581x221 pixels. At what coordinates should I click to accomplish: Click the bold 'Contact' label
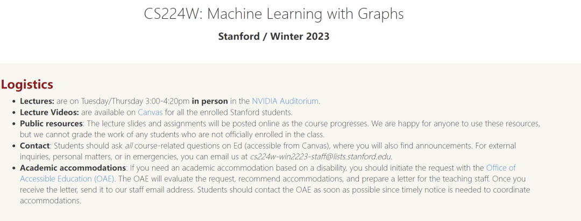[34, 145]
